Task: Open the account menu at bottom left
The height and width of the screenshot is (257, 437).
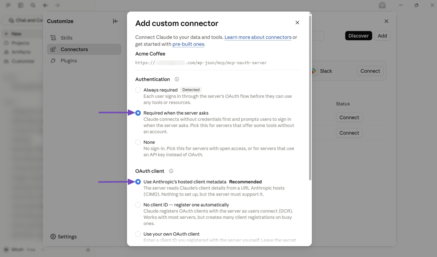Action: (24, 250)
